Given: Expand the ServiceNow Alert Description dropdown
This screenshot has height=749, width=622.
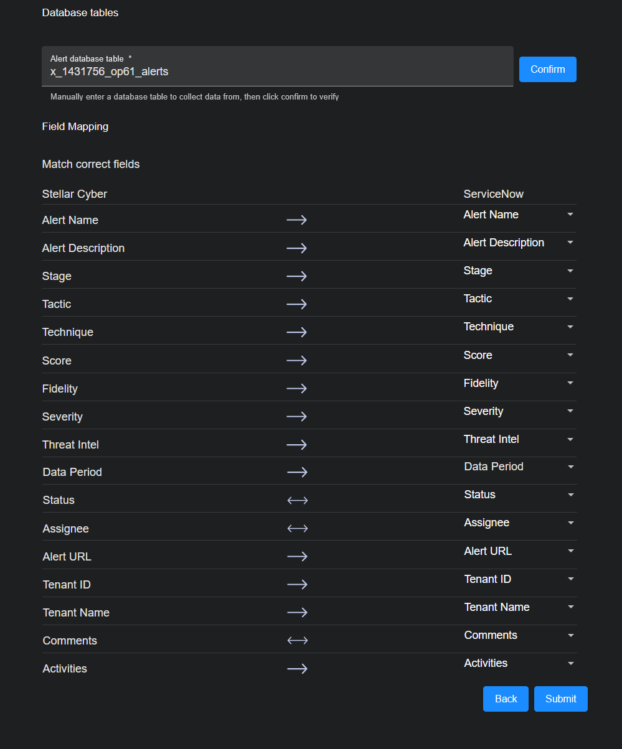Looking at the screenshot, I should [x=519, y=243].
